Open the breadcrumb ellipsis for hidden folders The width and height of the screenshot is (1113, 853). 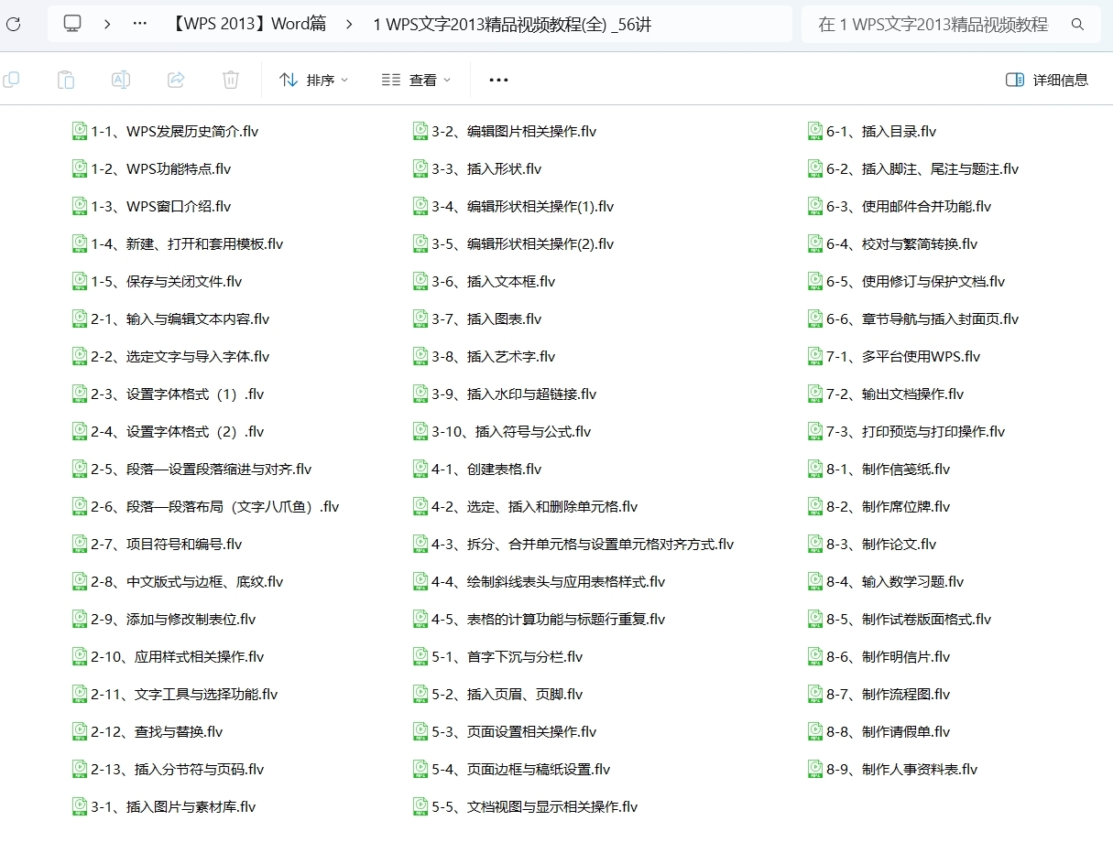pos(139,24)
